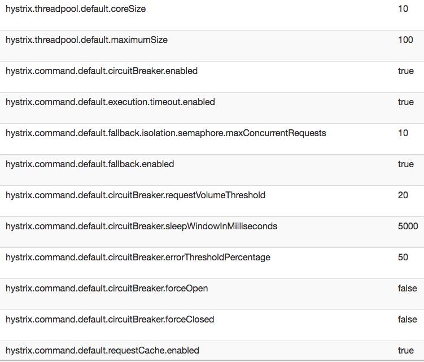
Task: Click the fallback.isolation.semaphore.maxConcurrentRequests property
Action: 165,133
